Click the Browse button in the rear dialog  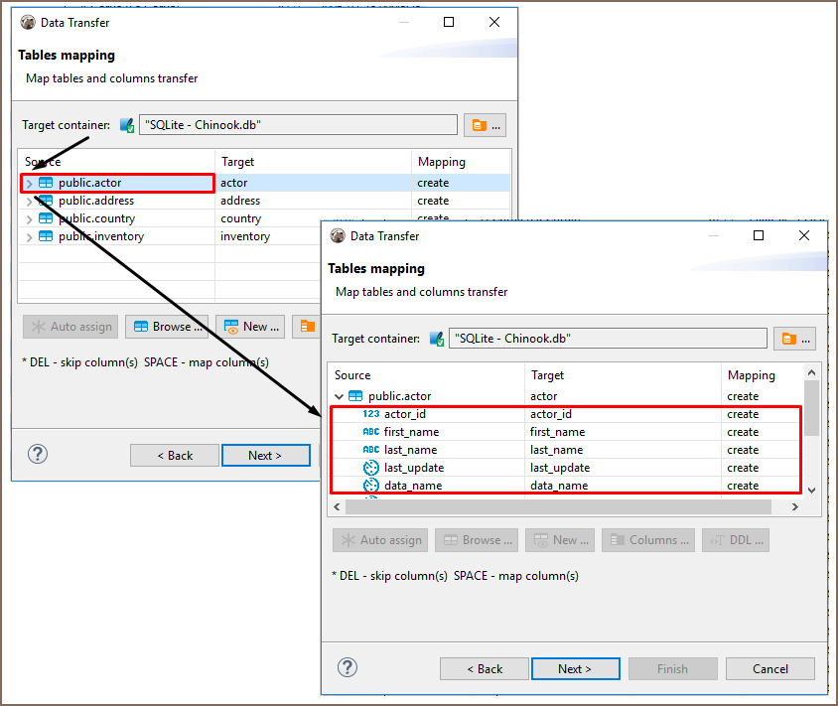pyautogui.click(x=166, y=326)
